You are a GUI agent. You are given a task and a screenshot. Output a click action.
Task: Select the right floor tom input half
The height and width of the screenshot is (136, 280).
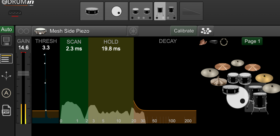[x=171, y=11]
